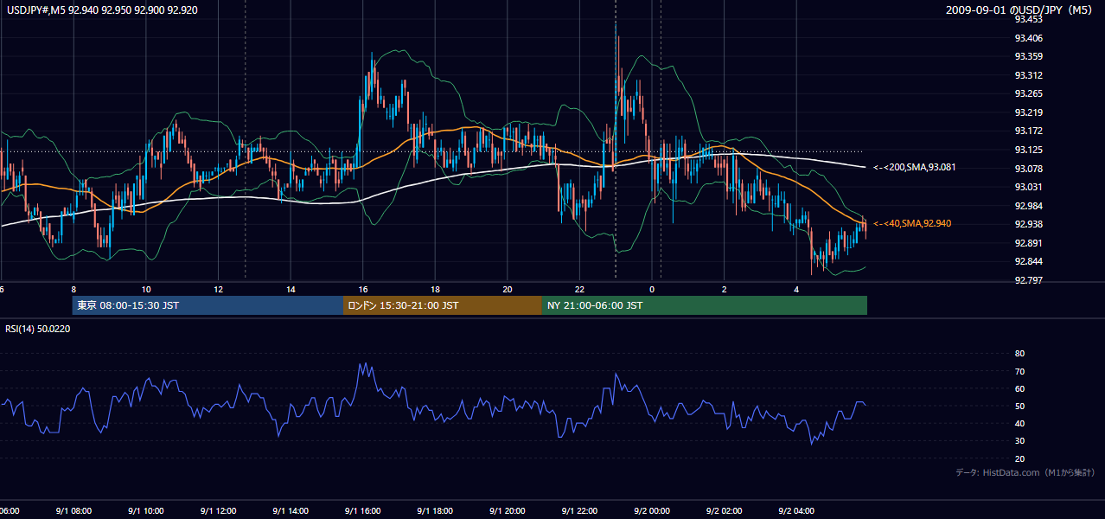Click price scale value 93.453
This screenshot has height=519, width=1105.
pos(1028,19)
